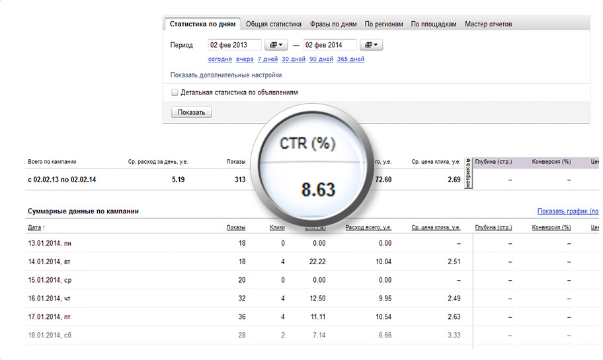
Task: Sort table by Дата column
Action: pos(34,227)
